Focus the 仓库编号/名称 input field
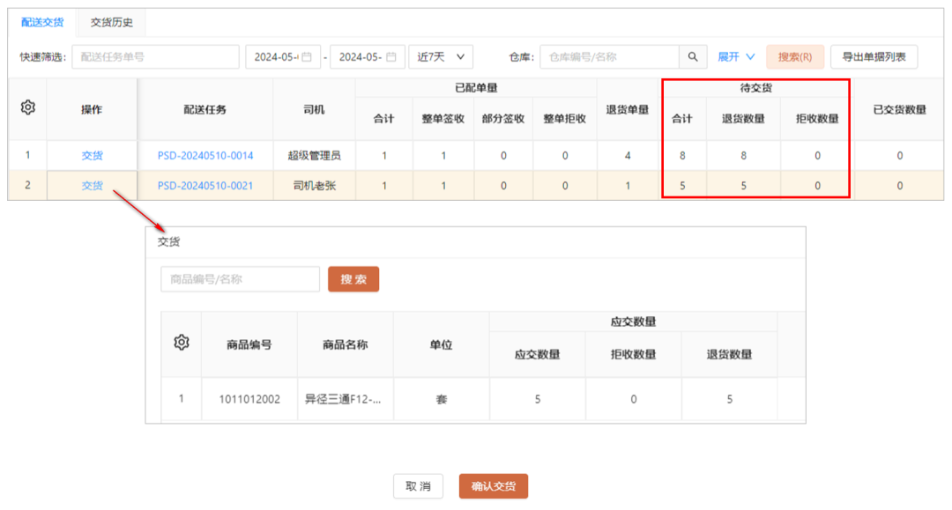This screenshot has width=952, height=510. (608, 57)
